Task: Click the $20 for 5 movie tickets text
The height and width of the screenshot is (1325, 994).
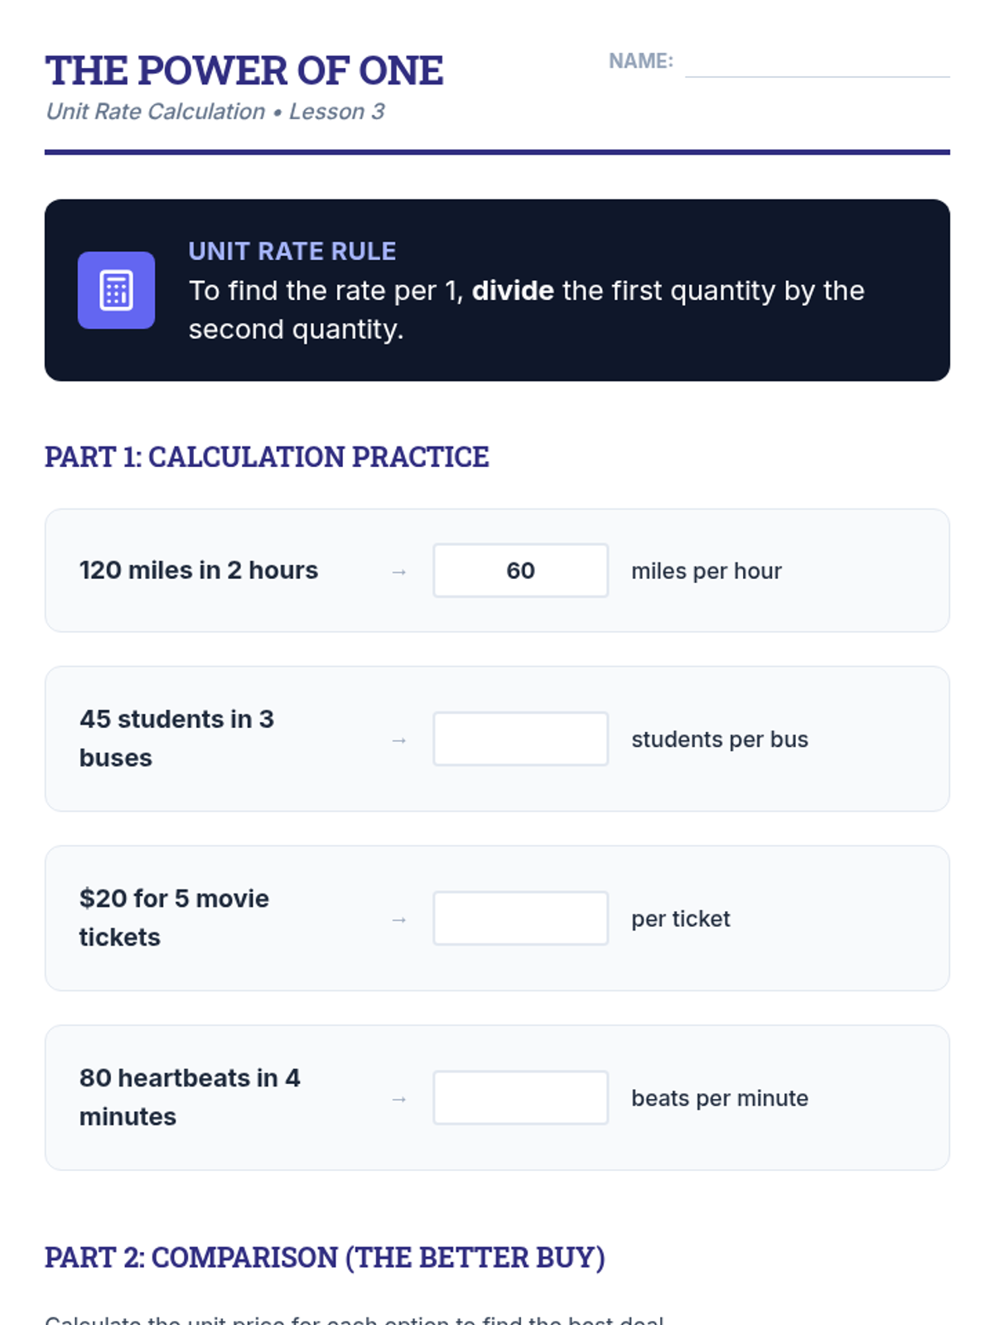Action: click(174, 918)
